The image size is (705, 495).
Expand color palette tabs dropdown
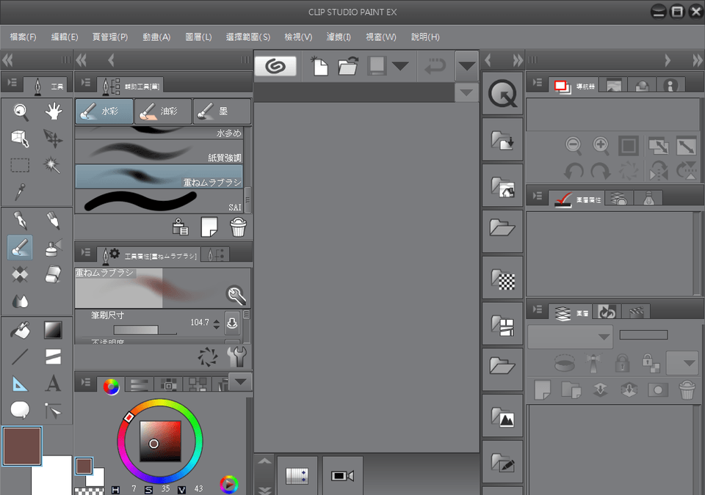(x=241, y=381)
